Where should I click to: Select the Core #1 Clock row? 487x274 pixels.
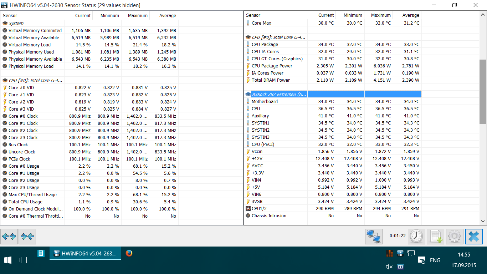coord(89,123)
